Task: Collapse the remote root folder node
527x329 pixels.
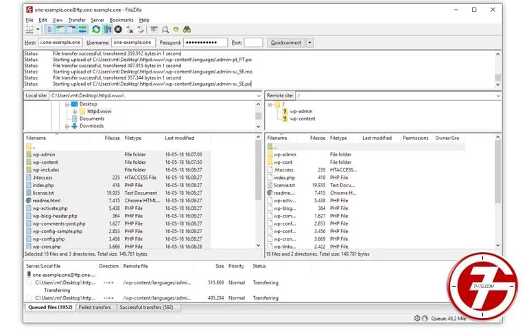Action: 270,104
